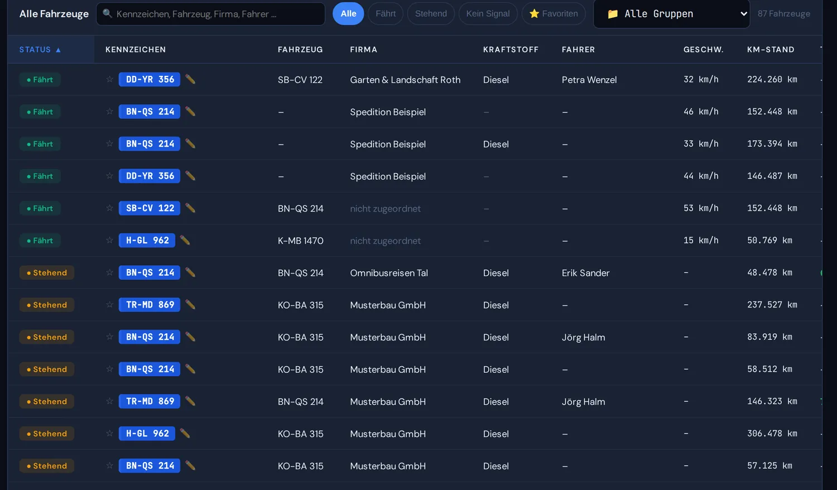
Task: Filter vehicles by Fährt tab
Action: pos(386,13)
